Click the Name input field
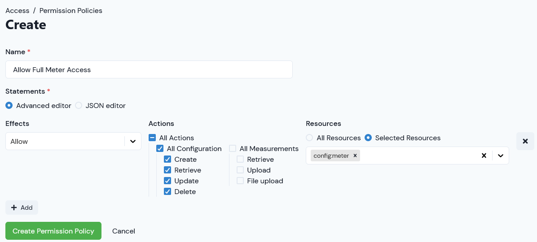Screen dimensions: 537x242 pyautogui.click(x=149, y=69)
